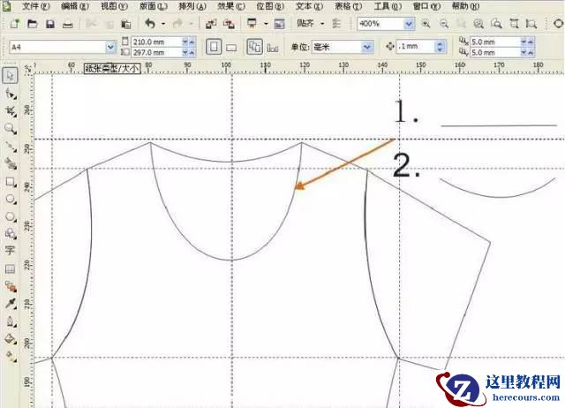
Task: Open the 视图 (View) menu
Action: pyautogui.click(x=114, y=6)
